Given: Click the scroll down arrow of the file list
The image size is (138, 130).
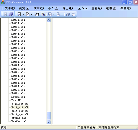Looking at the screenshot, I should 49,122.
